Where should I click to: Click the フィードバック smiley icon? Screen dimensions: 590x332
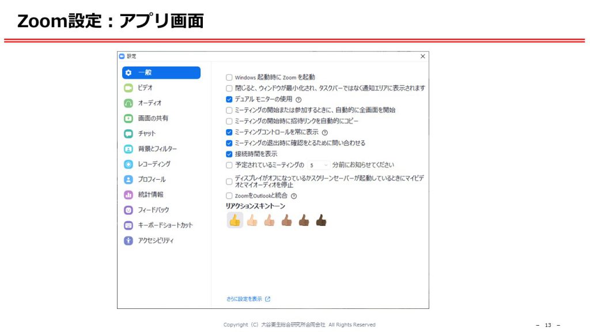click(x=128, y=210)
